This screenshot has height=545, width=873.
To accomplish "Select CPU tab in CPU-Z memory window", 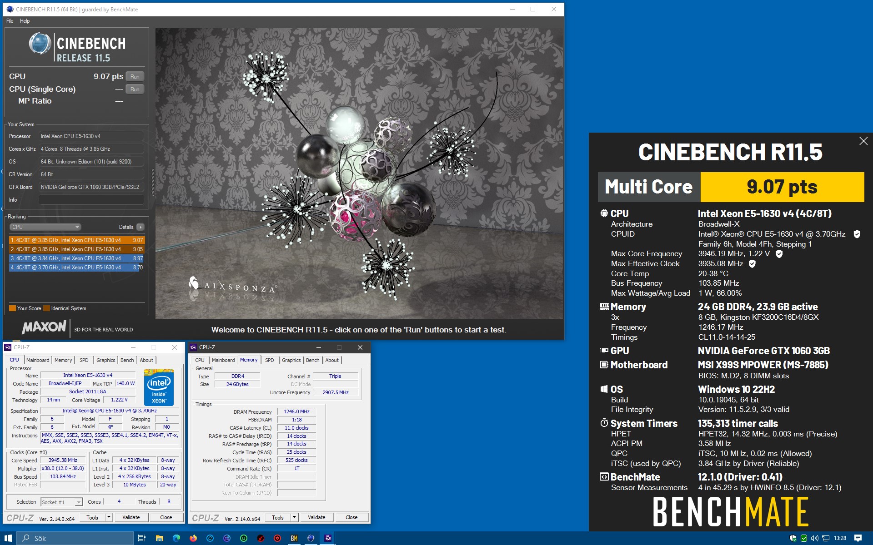I will [x=200, y=360].
